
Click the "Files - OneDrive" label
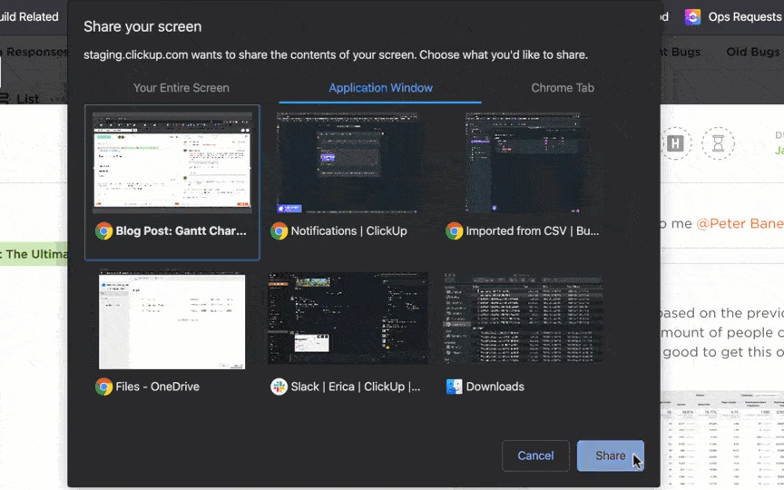click(x=158, y=387)
